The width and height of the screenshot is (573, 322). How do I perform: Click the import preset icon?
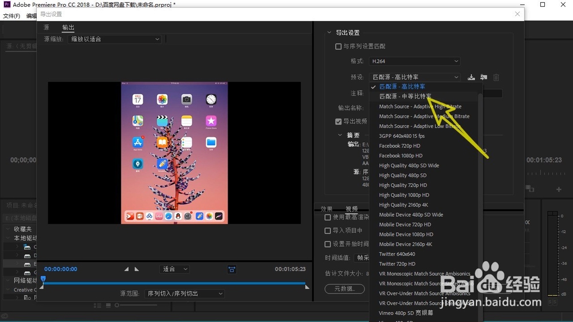[x=484, y=77]
